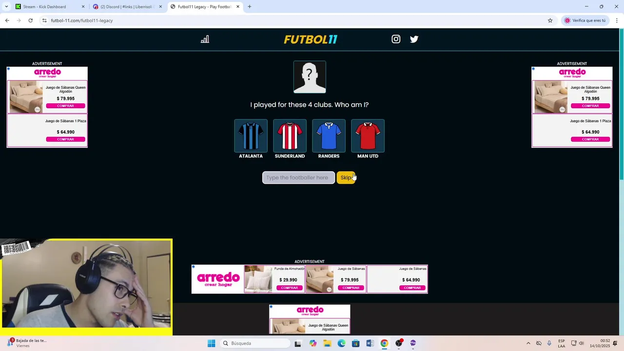This screenshot has height=351, width=624.
Task: Switch ESP LAA keyboard language
Action: pyautogui.click(x=562, y=343)
